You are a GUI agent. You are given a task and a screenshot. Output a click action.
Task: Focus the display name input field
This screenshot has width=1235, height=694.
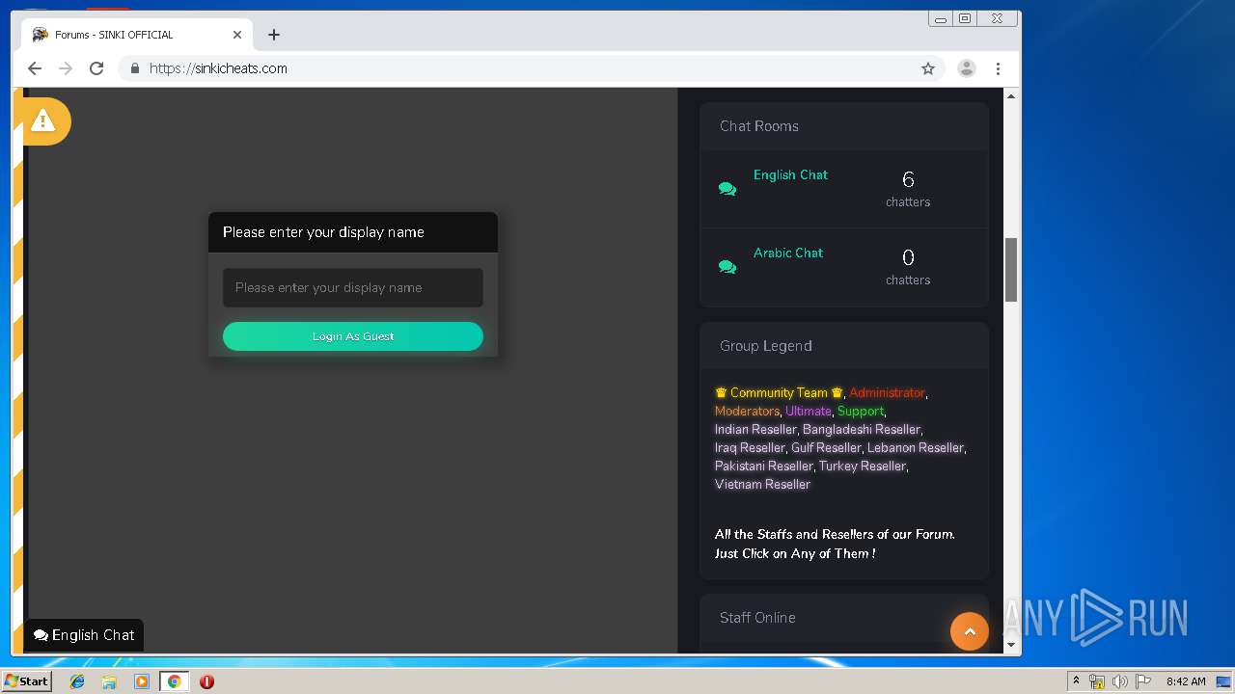353,287
